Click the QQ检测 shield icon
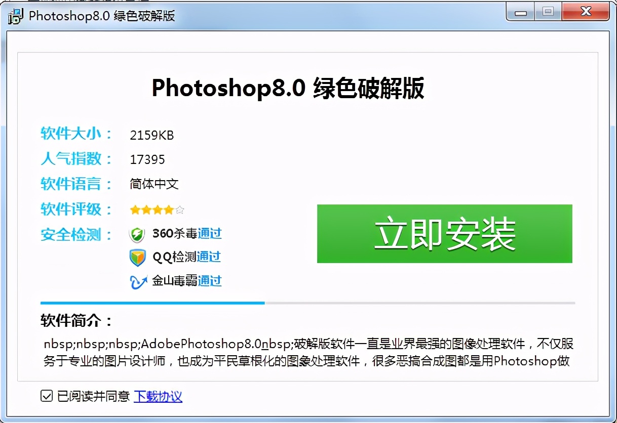Screen dimensions: 617x423 (x=138, y=258)
